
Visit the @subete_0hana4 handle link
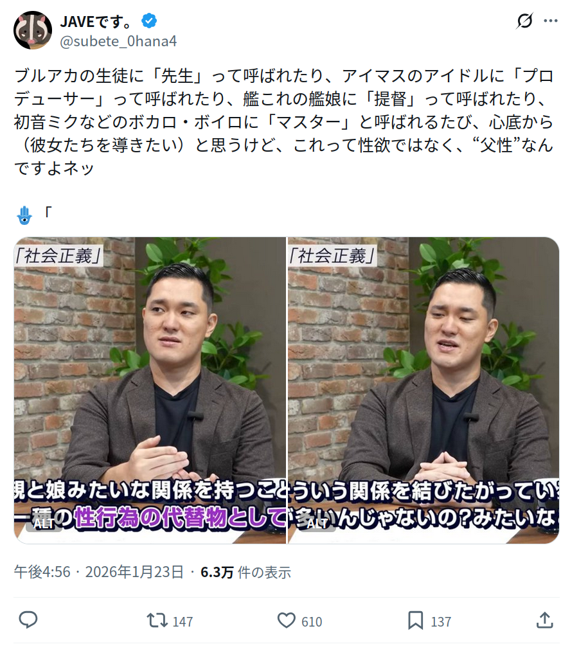tap(118, 41)
